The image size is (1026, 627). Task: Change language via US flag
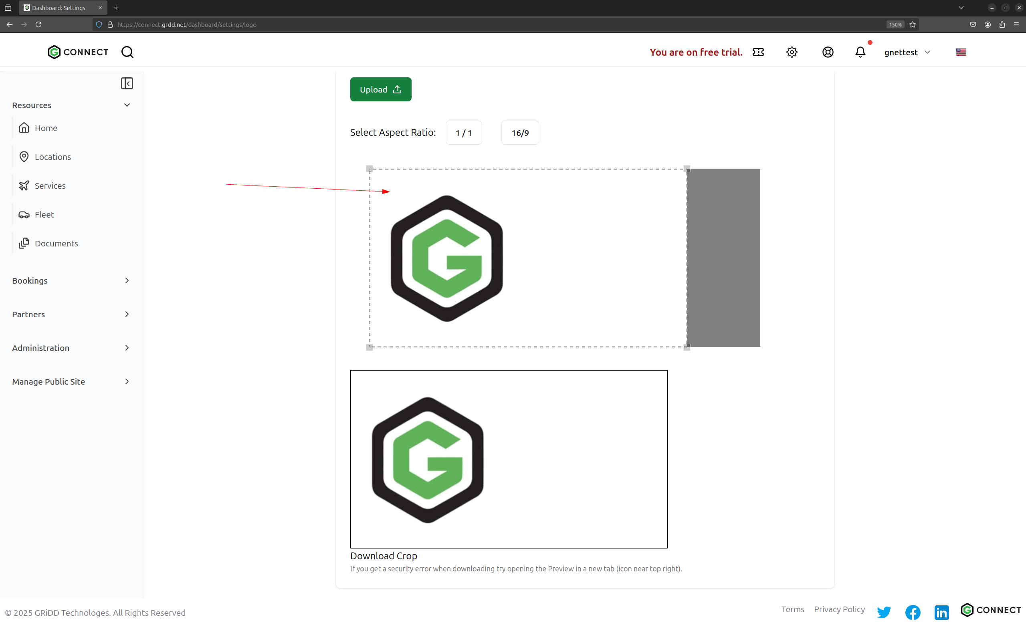pyautogui.click(x=961, y=52)
